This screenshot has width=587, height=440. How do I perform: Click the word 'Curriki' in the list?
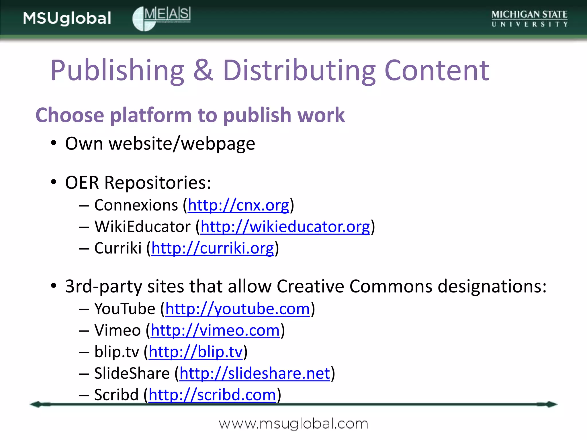[x=118, y=248]
